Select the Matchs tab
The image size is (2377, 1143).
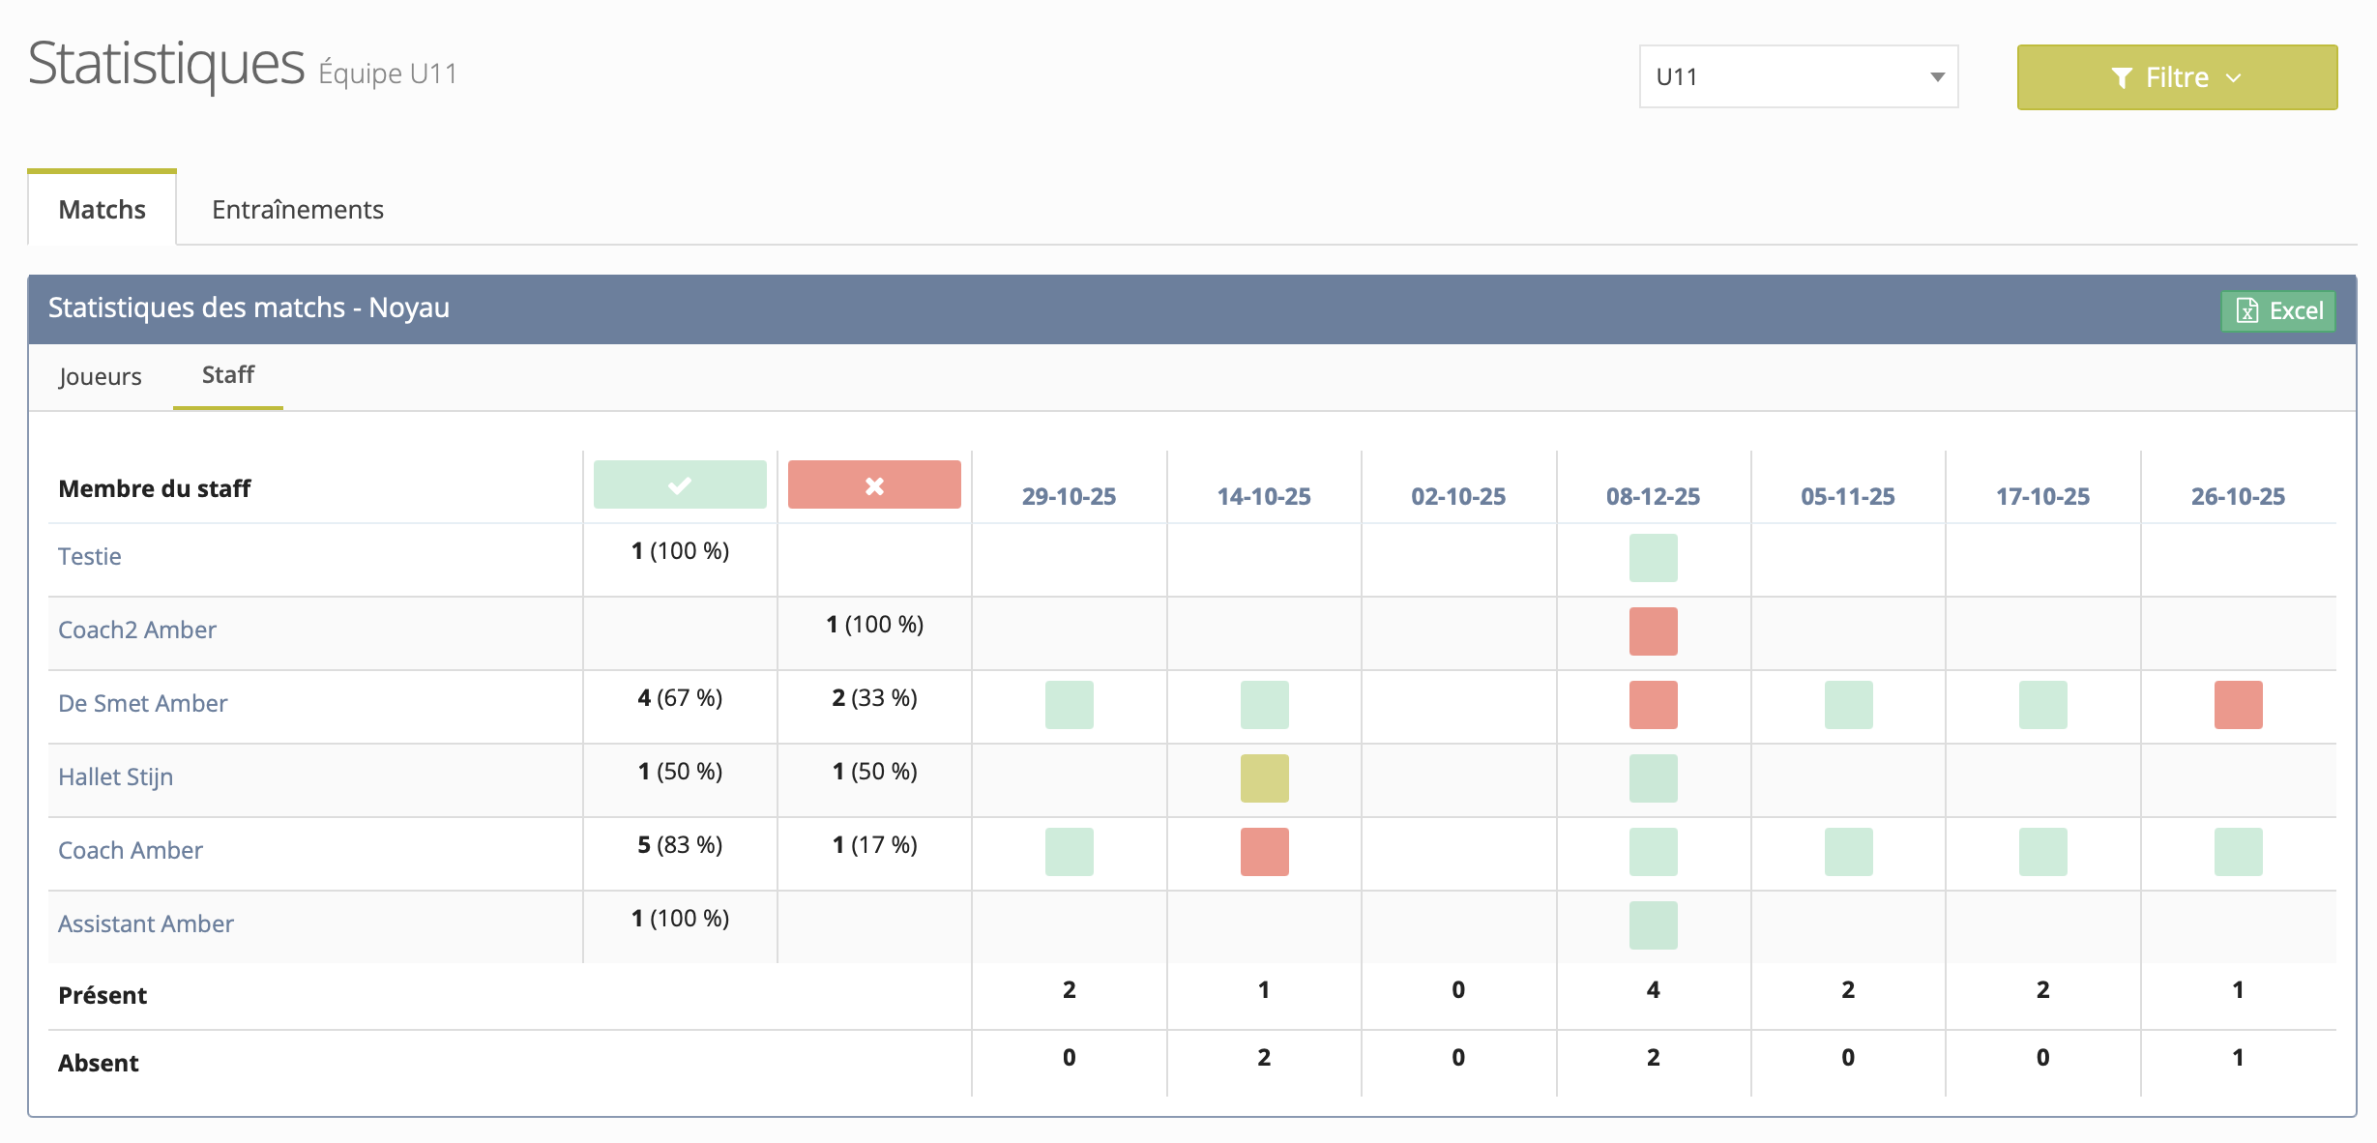(102, 209)
